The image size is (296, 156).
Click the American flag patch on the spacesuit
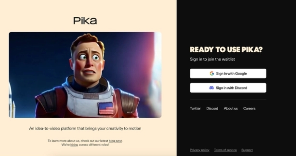click(106, 108)
